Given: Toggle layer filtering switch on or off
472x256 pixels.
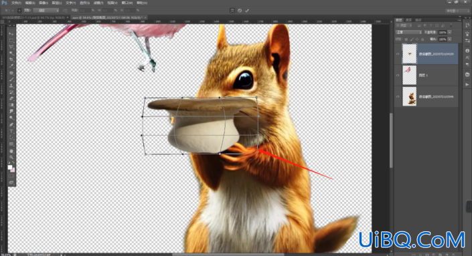Looking at the screenshot, I should pyautogui.click(x=451, y=26).
